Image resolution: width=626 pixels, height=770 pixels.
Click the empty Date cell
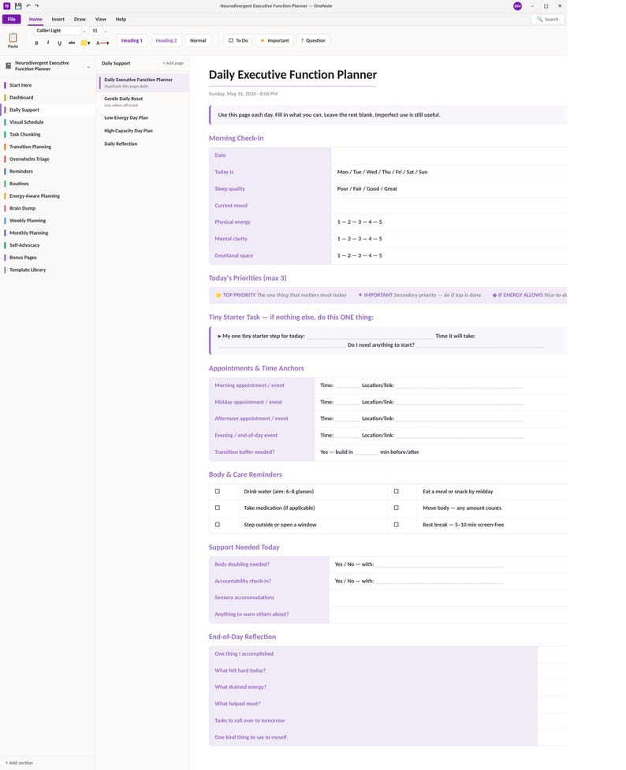(449, 155)
